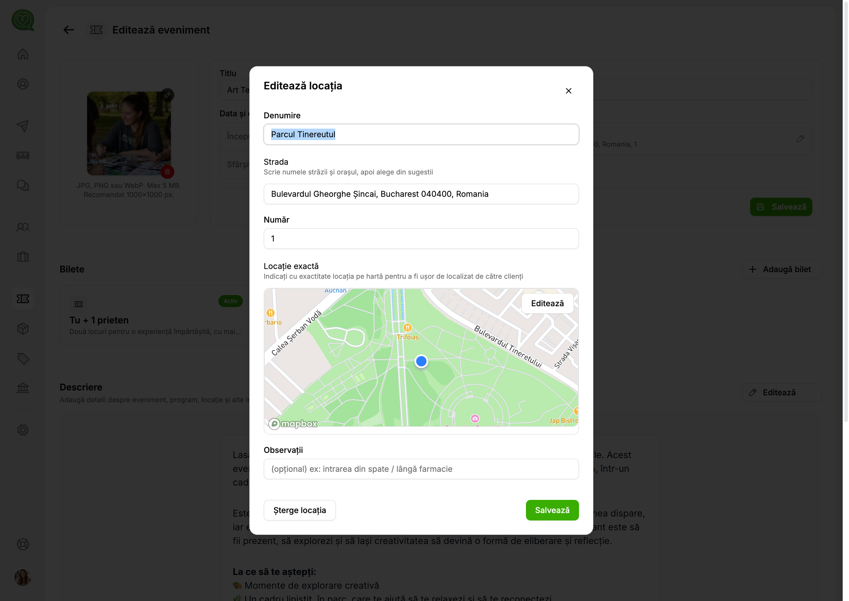Select the sofa icon in sidebar
Viewport: 849px width, 601px height.
(x=23, y=156)
